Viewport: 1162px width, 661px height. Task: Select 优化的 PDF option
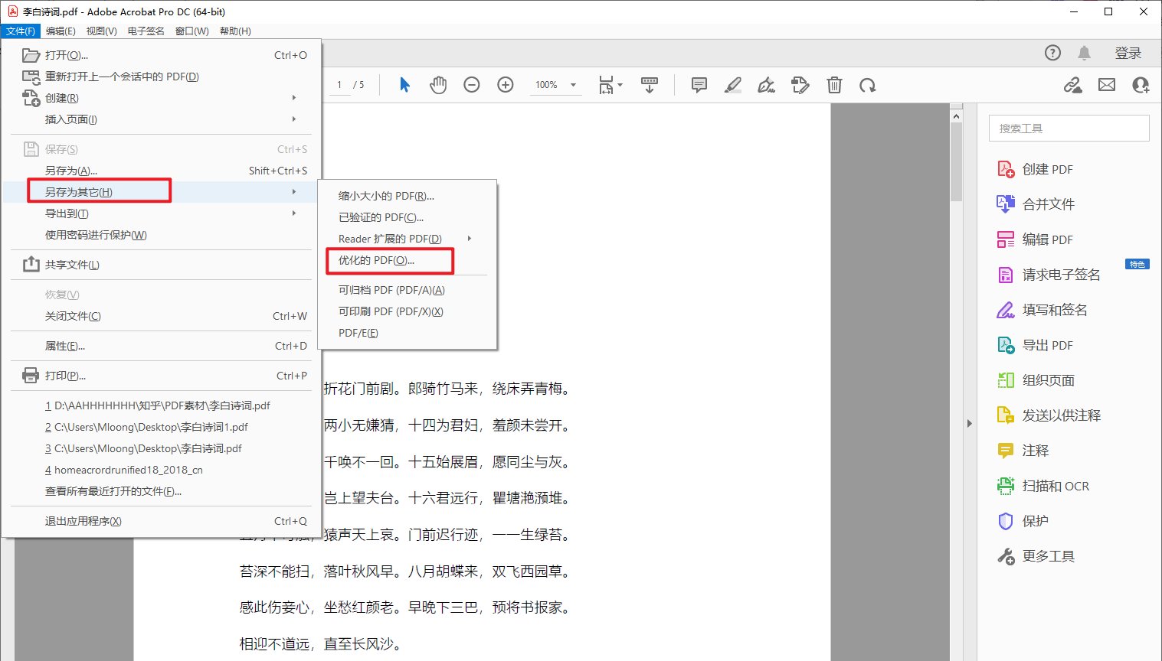click(387, 260)
